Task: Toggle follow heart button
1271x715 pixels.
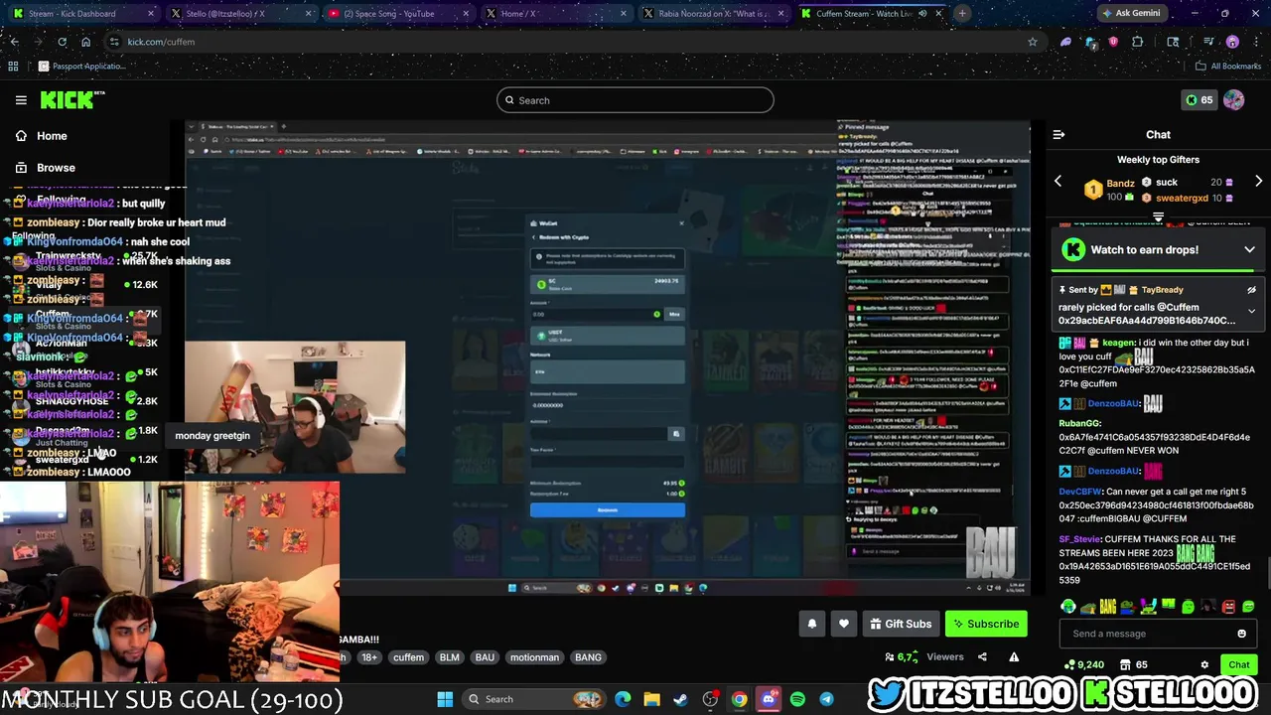Action: point(844,624)
